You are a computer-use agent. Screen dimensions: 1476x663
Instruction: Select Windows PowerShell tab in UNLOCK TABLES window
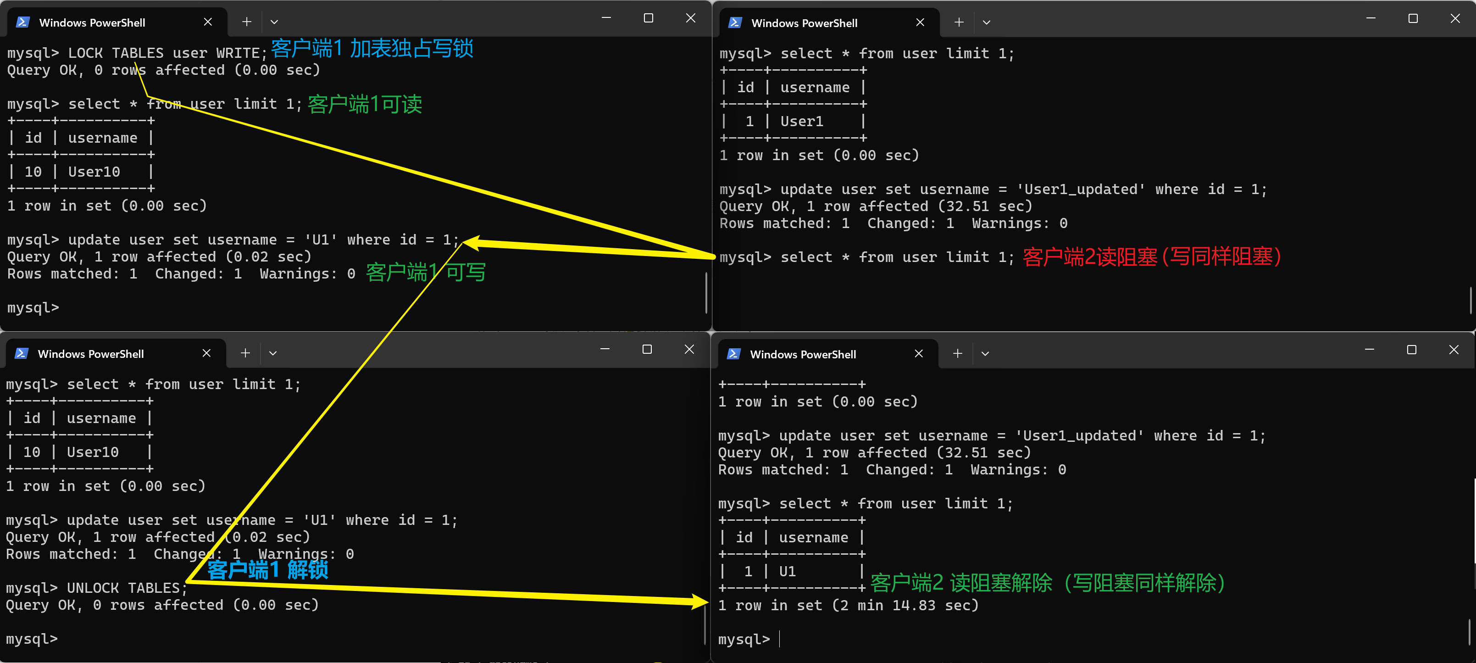point(117,354)
